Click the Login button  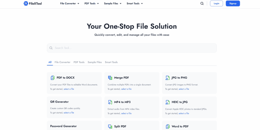click(216, 4)
